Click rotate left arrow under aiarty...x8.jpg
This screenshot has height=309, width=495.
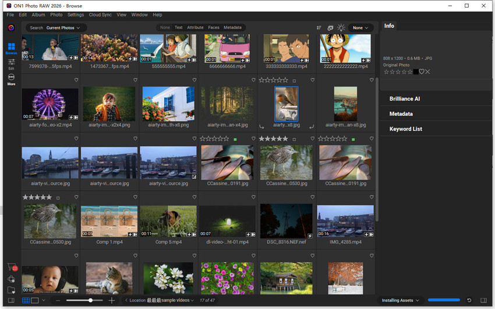coord(261,127)
